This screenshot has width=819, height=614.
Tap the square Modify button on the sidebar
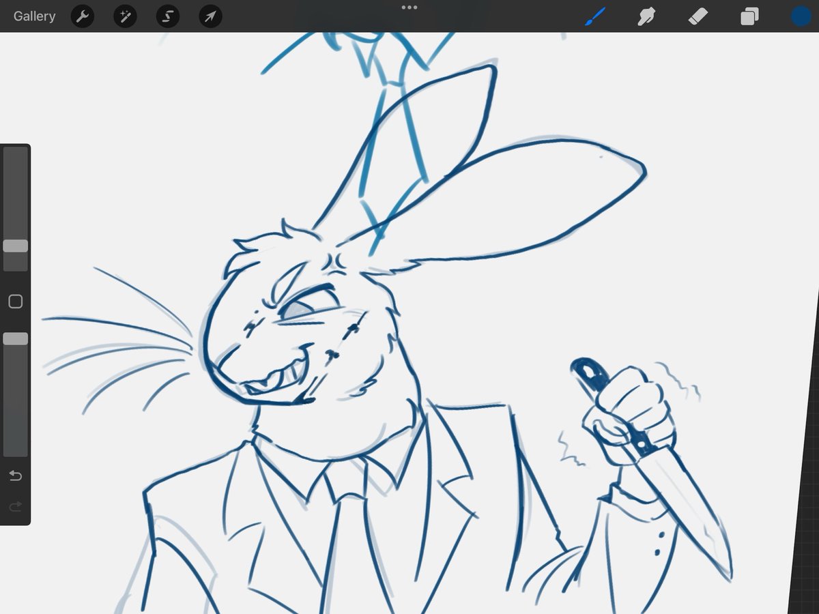(x=15, y=301)
